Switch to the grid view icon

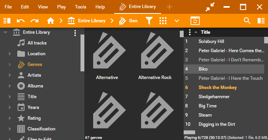(x=163, y=21)
